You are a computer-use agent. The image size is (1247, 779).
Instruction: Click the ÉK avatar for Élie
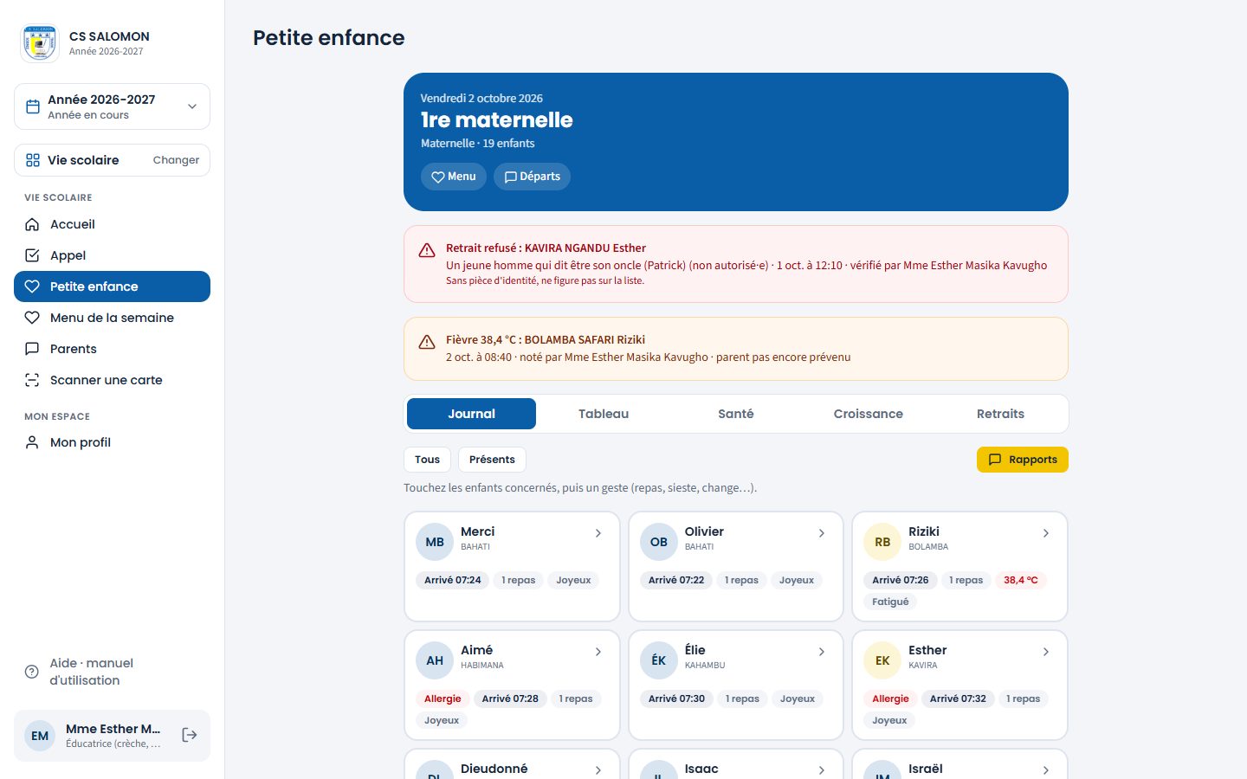pos(659,660)
